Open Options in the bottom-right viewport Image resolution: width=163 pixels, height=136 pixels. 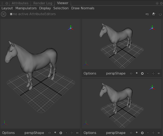[x=90, y=133]
